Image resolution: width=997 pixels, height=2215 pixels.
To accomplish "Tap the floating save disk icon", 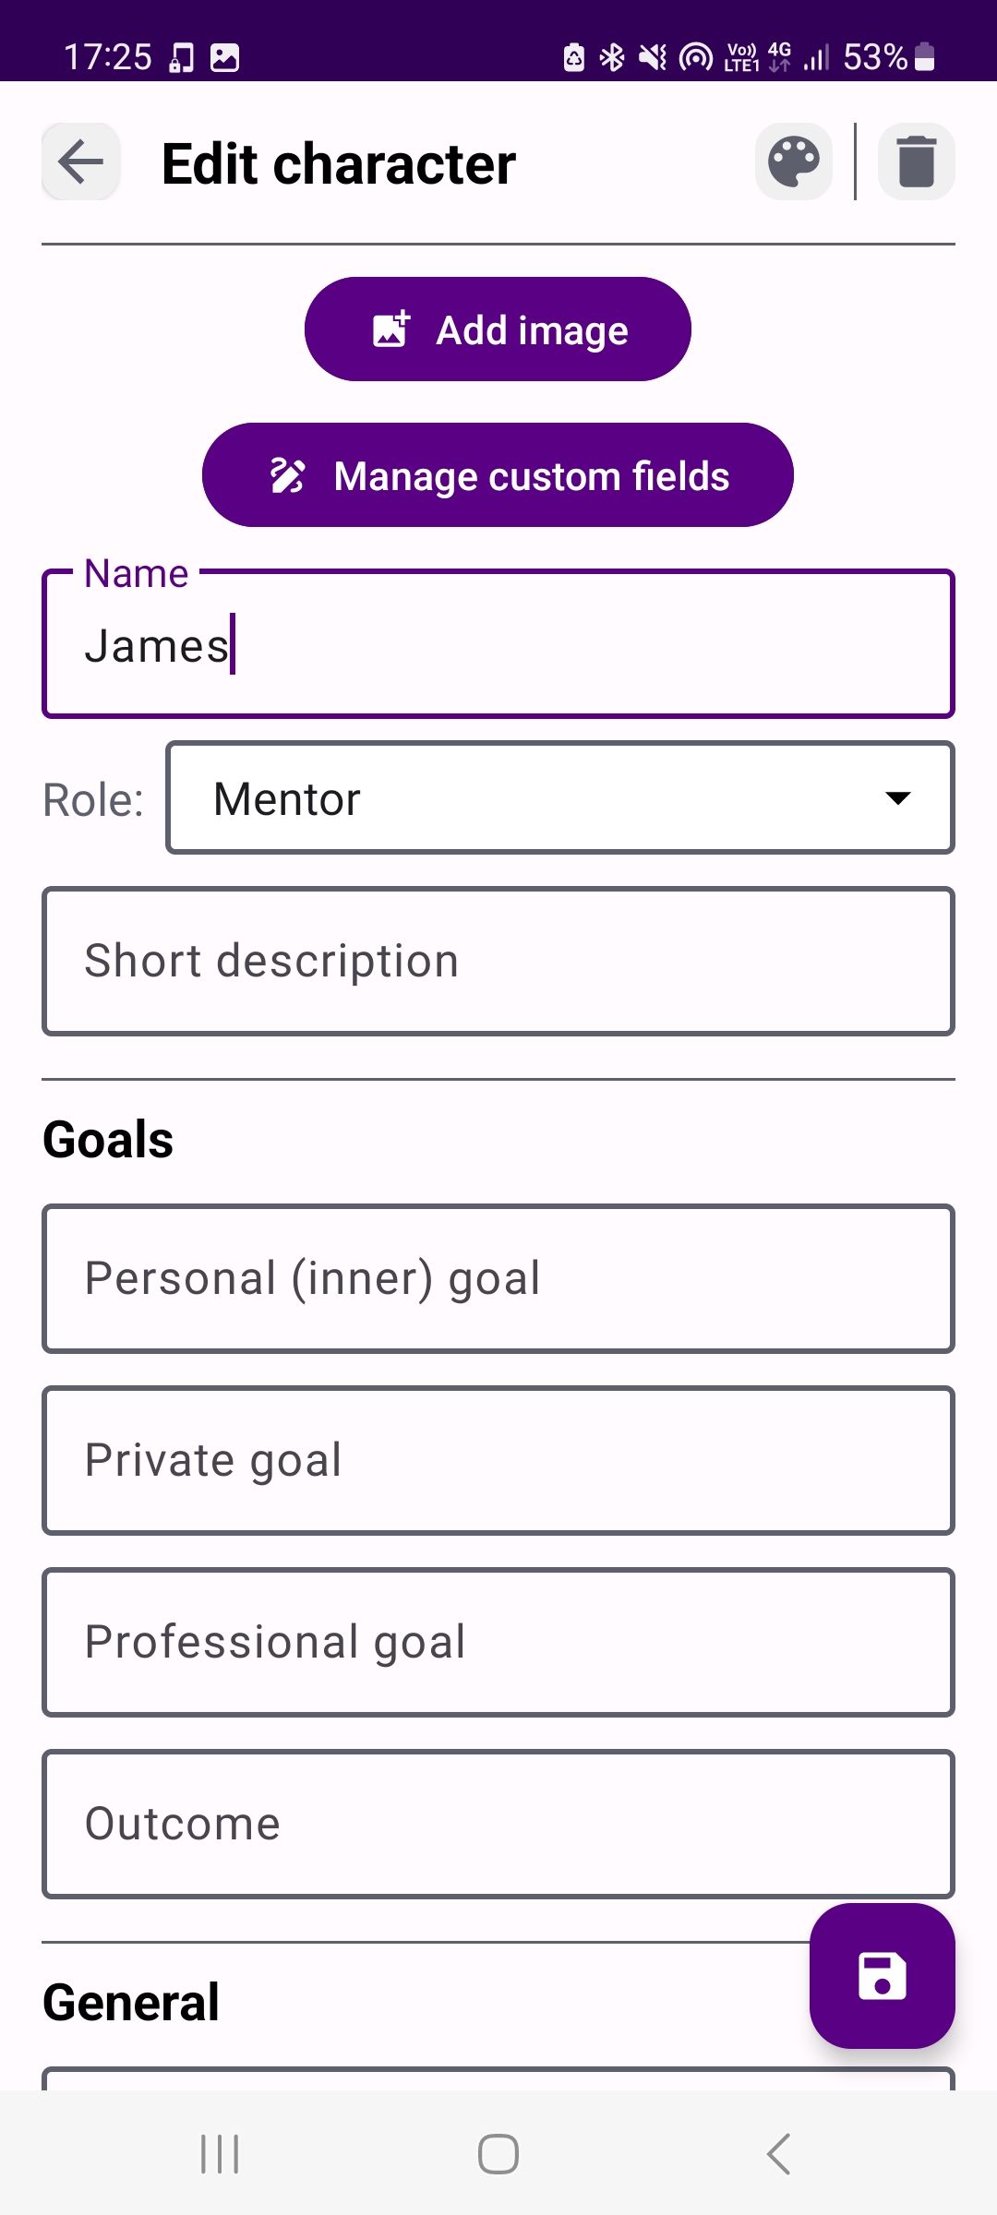I will pos(882,1975).
